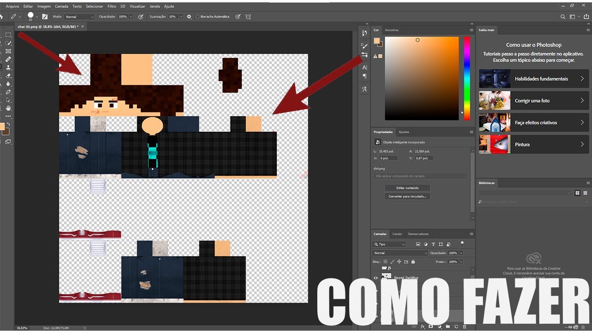Open the Faça efeitos criativos tutorial
The image size is (592, 333).
(x=534, y=123)
